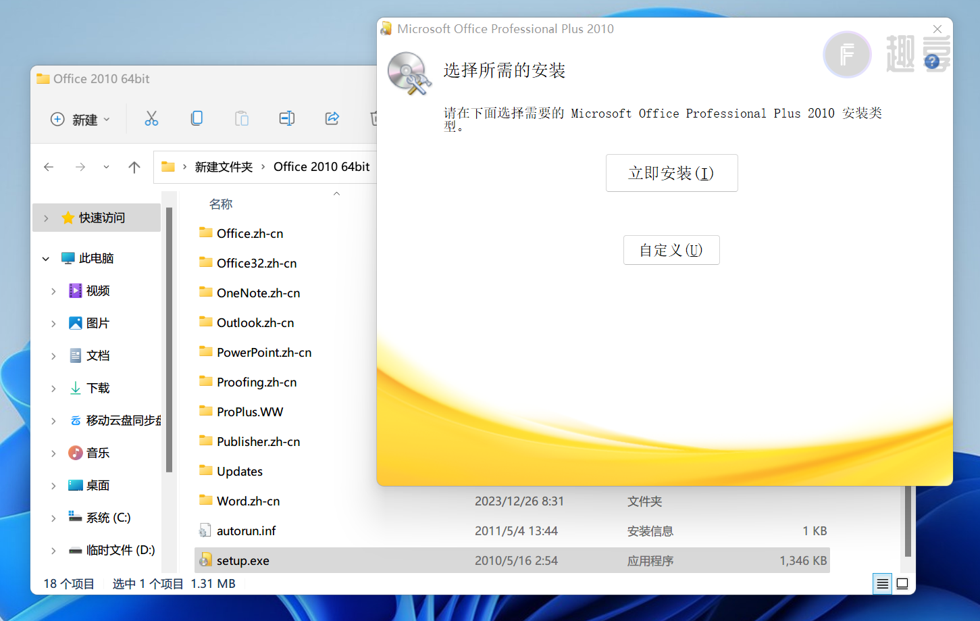Sort files by the 名称 column header
This screenshot has height=621, width=980.
221,204
